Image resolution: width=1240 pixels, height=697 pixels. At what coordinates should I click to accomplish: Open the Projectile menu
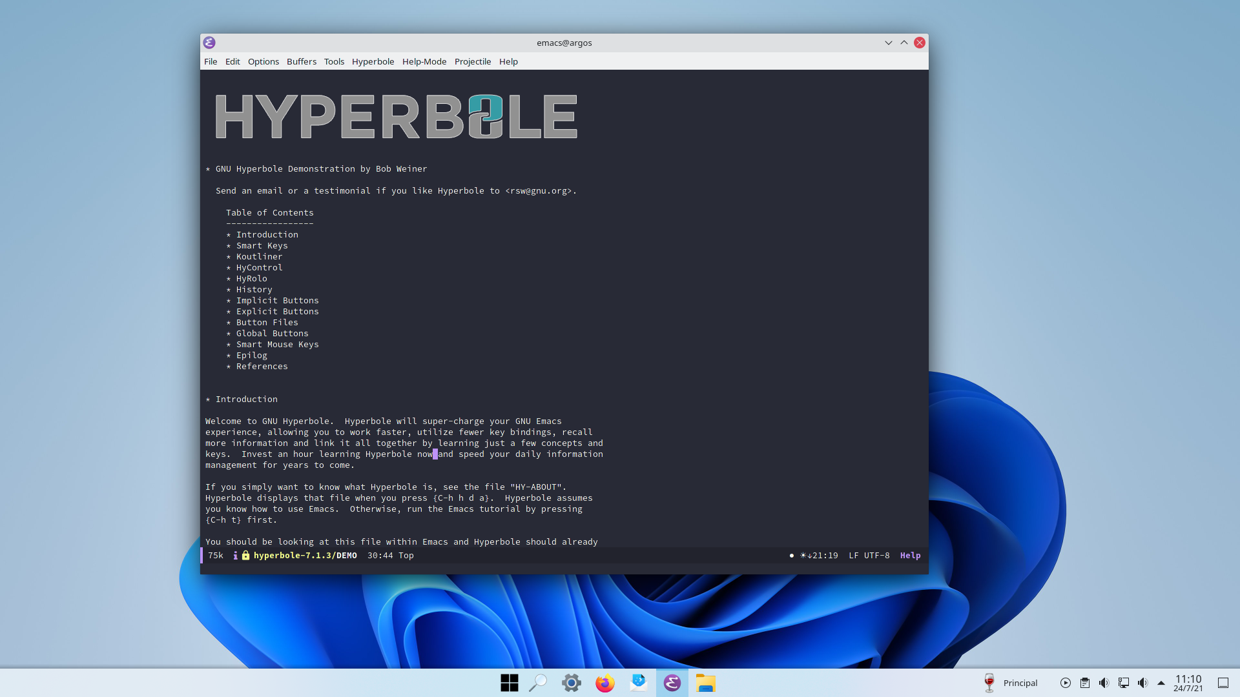click(473, 61)
